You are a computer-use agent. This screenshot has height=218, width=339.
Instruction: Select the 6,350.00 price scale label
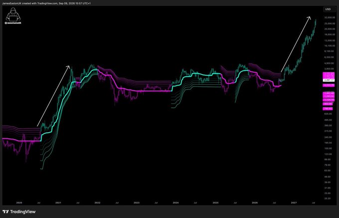[x=329, y=57]
